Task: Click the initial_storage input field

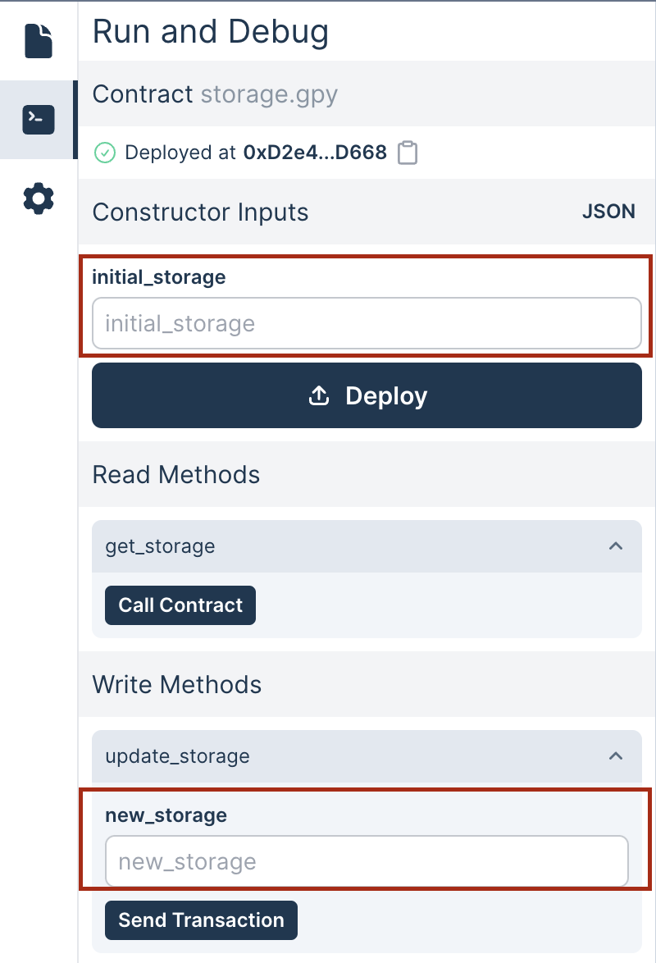Action: coord(367,323)
